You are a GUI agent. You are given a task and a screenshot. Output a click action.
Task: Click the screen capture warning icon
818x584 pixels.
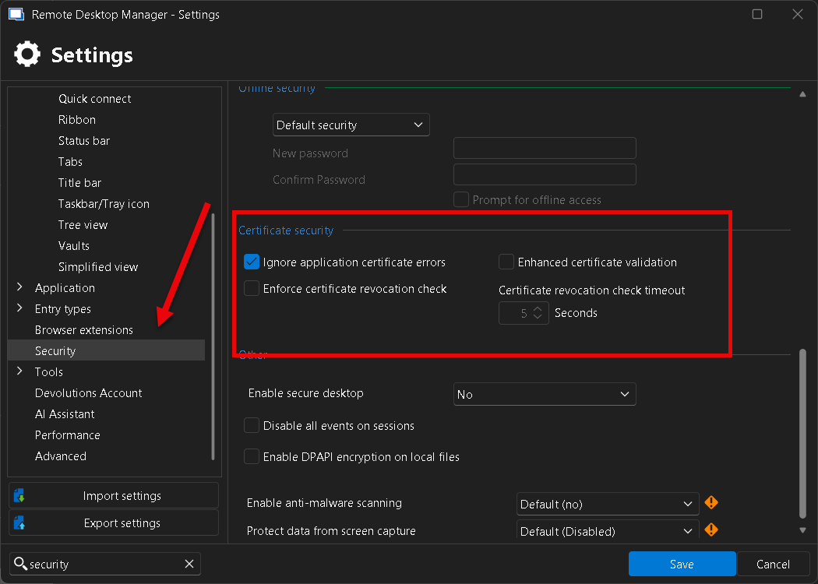pyautogui.click(x=711, y=529)
